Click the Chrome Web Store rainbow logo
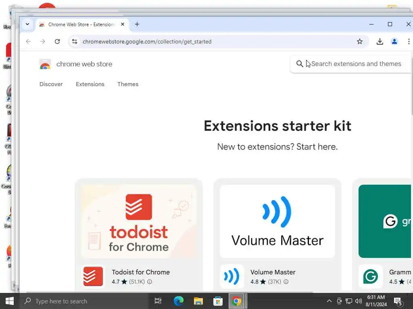Viewport: 413px width, 309px height. [45, 64]
